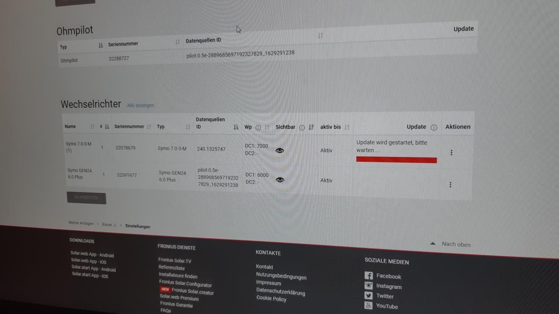Sort Wechselrichter table by Datenquellen ID
This screenshot has width=559, height=314.
click(x=236, y=127)
